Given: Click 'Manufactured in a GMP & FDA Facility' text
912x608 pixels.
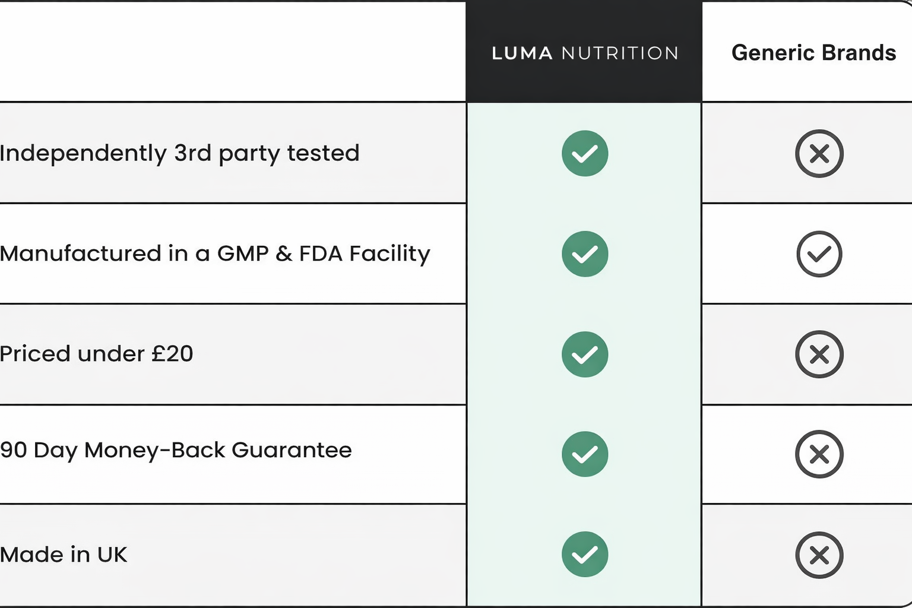Looking at the screenshot, I should (215, 254).
